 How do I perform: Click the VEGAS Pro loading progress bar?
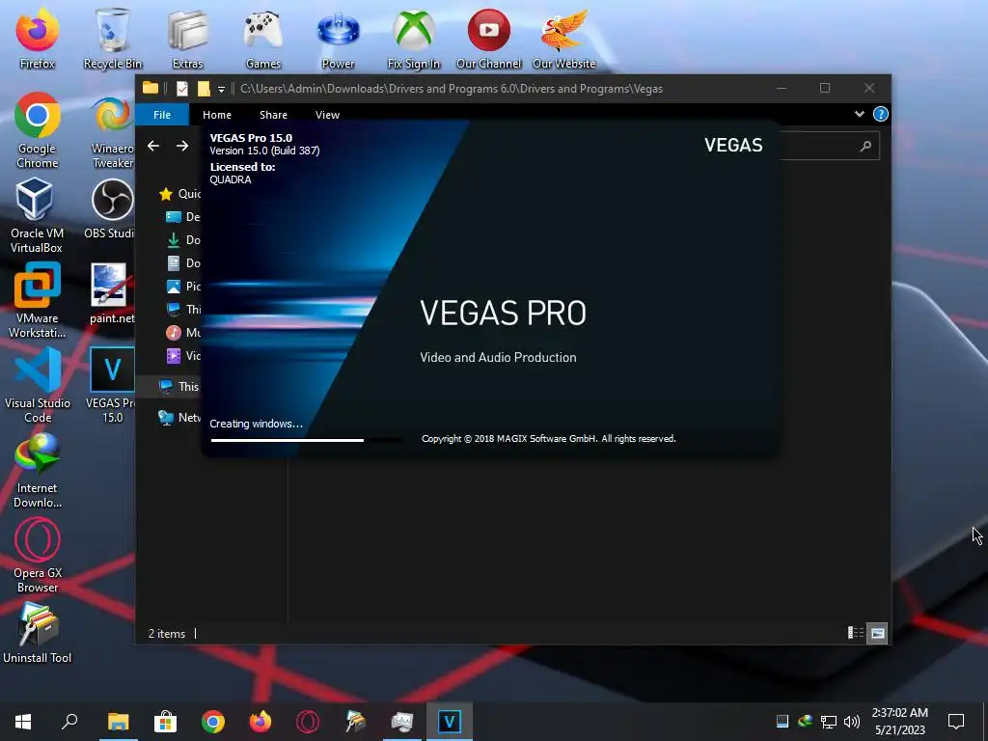pyautogui.click(x=306, y=440)
